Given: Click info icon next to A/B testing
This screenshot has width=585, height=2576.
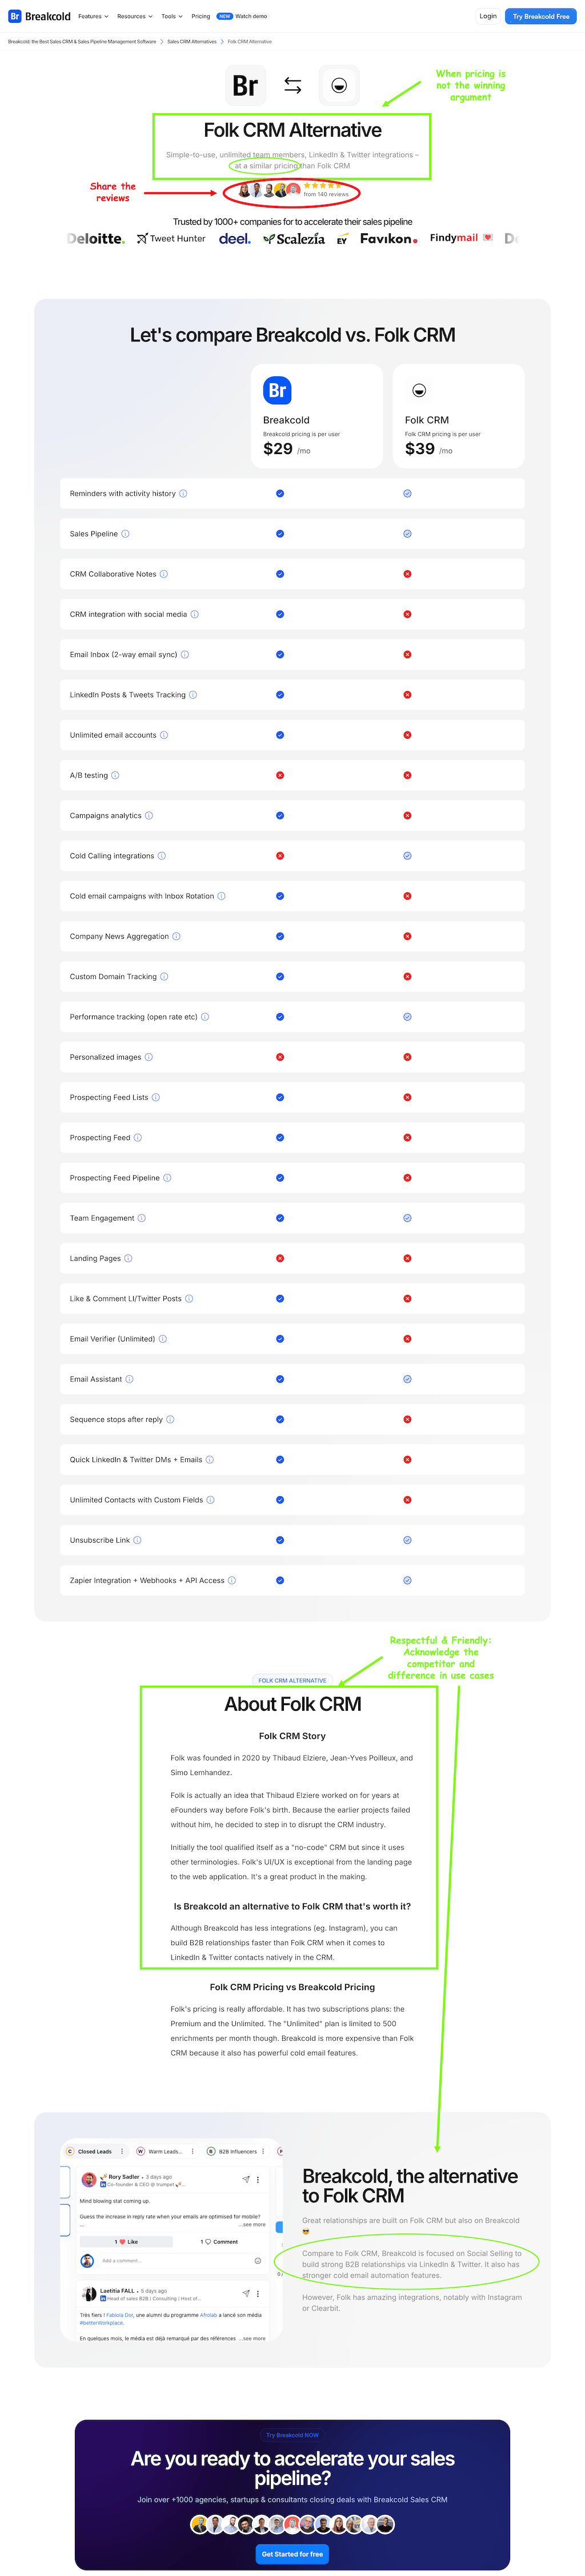Looking at the screenshot, I should point(115,775).
